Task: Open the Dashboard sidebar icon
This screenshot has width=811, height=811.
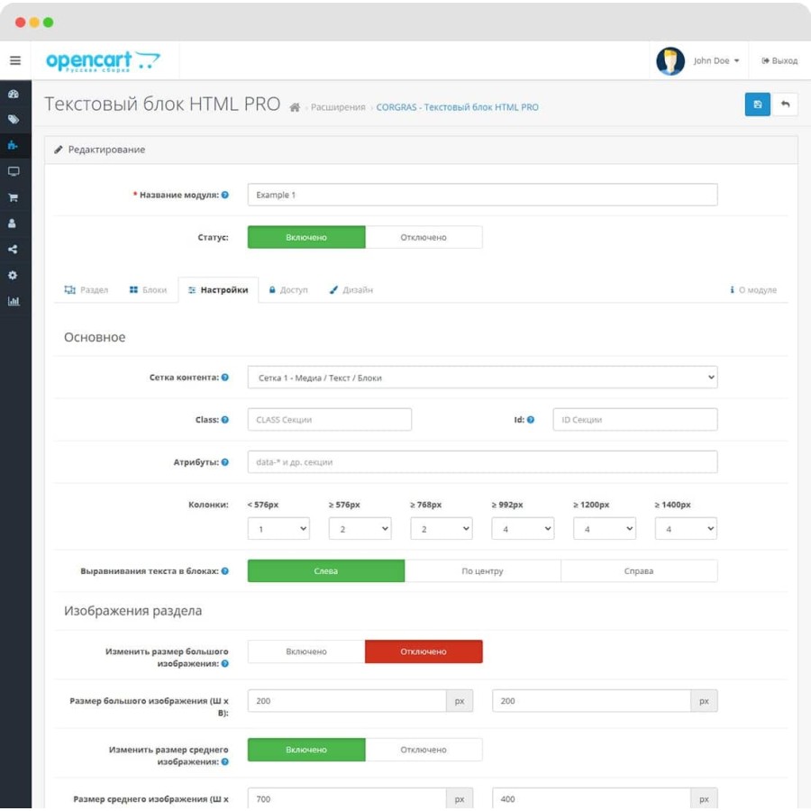Action: [x=14, y=94]
